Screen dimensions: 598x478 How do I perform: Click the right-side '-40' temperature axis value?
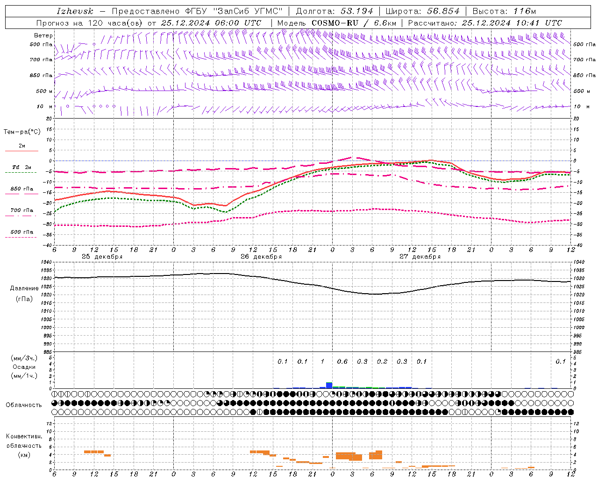pyautogui.click(x=578, y=245)
